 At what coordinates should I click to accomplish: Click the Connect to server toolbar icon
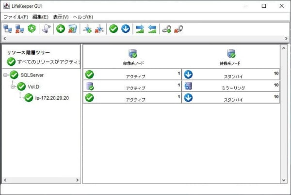[8, 29]
